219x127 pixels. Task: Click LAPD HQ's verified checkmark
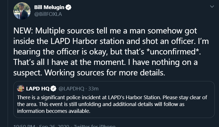(53, 88)
